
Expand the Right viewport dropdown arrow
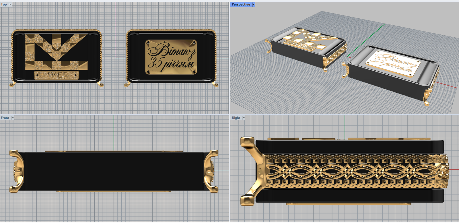(x=244, y=118)
